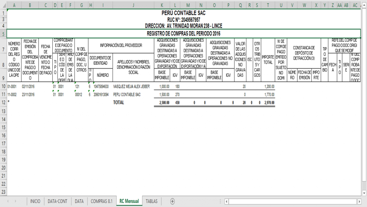367x207 pixels.
Task: Click IGV value 270
Action: coord(175,95)
